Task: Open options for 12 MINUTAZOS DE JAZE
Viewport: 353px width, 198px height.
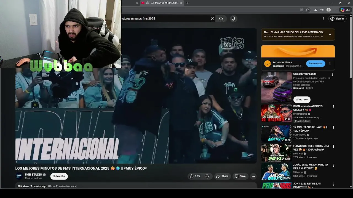Action: click(x=333, y=128)
